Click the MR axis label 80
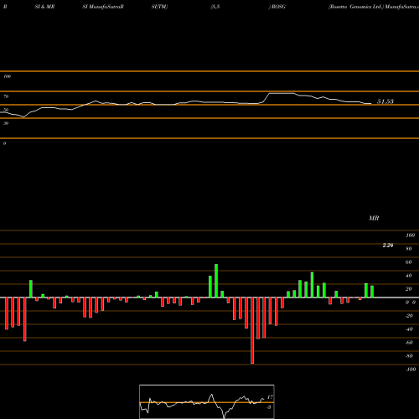This screenshot has width=419, height=419. click(409, 249)
